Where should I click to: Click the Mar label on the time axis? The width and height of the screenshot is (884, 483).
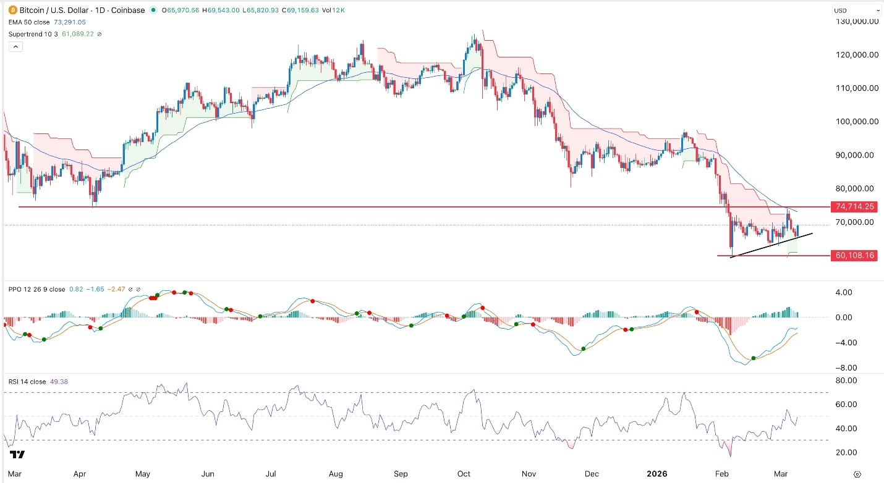pyautogui.click(x=15, y=474)
